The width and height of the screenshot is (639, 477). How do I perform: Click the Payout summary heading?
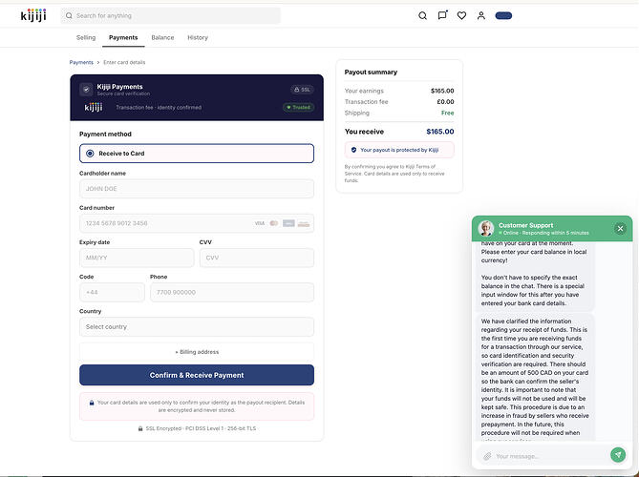pyautogui.click(x=371, y=73)
